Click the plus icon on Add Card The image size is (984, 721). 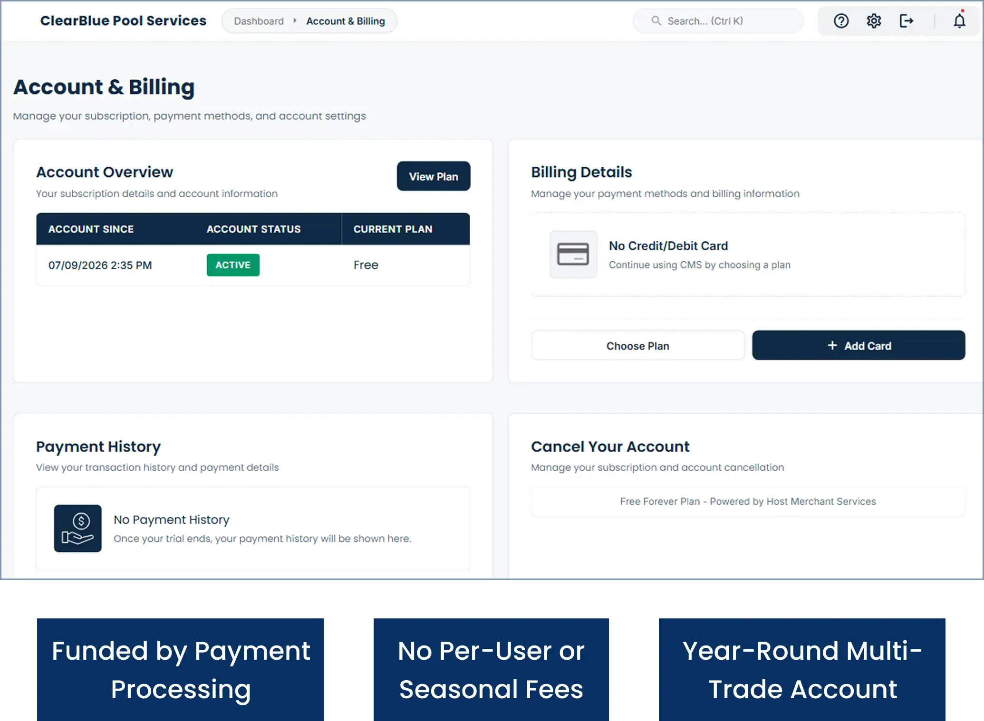point(832,345)
